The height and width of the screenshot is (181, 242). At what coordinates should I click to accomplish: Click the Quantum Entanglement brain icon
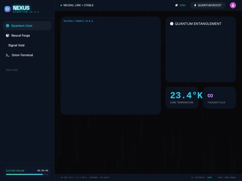[x=172, y=24]
